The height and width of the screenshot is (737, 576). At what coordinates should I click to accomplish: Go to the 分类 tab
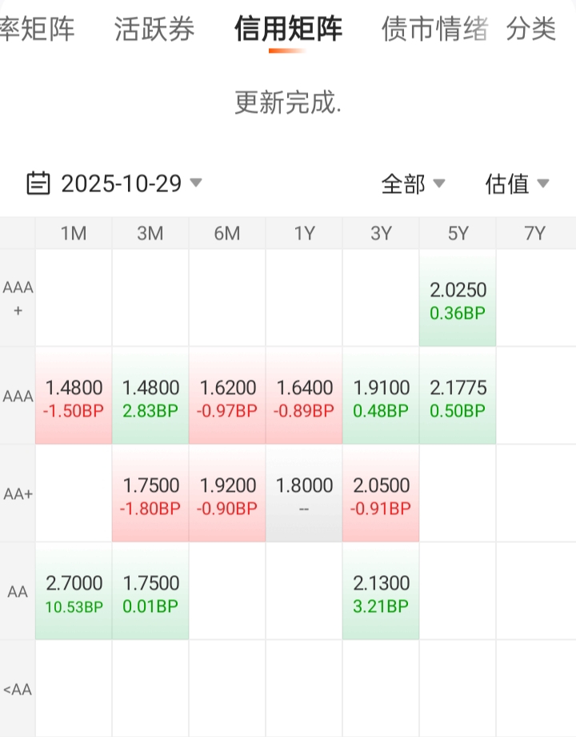(531, 30)
